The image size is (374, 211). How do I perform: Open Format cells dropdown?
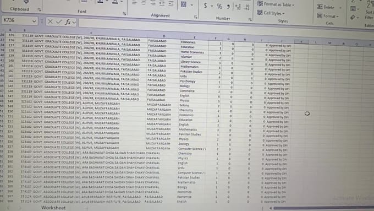point(328,16)
